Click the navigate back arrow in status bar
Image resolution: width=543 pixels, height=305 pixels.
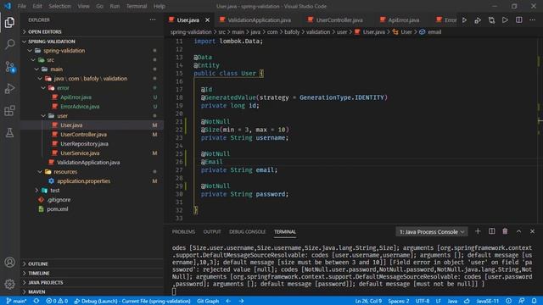click(x=228, y=301)
